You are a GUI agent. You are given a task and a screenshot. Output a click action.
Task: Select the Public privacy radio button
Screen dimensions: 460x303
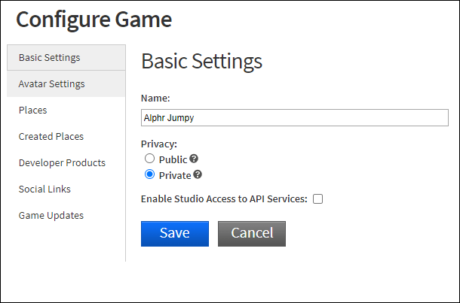149,159
